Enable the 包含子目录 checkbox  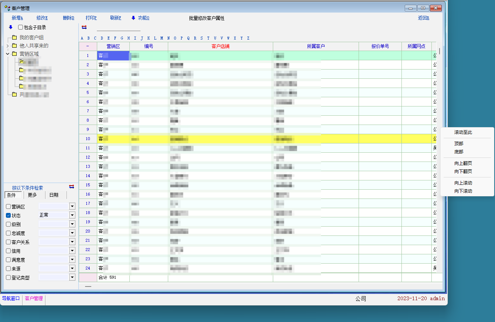(x=21, y=27)
